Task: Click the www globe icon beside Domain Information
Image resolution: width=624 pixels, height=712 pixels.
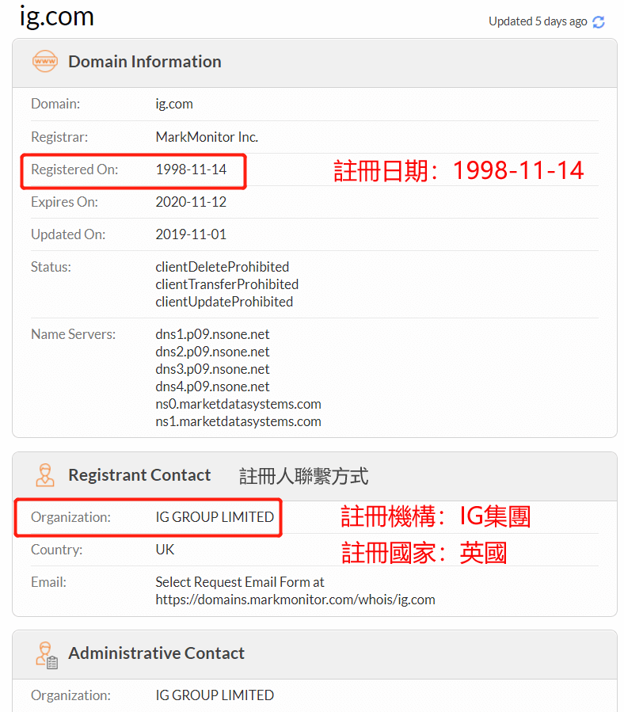Action: coord(45,61)
